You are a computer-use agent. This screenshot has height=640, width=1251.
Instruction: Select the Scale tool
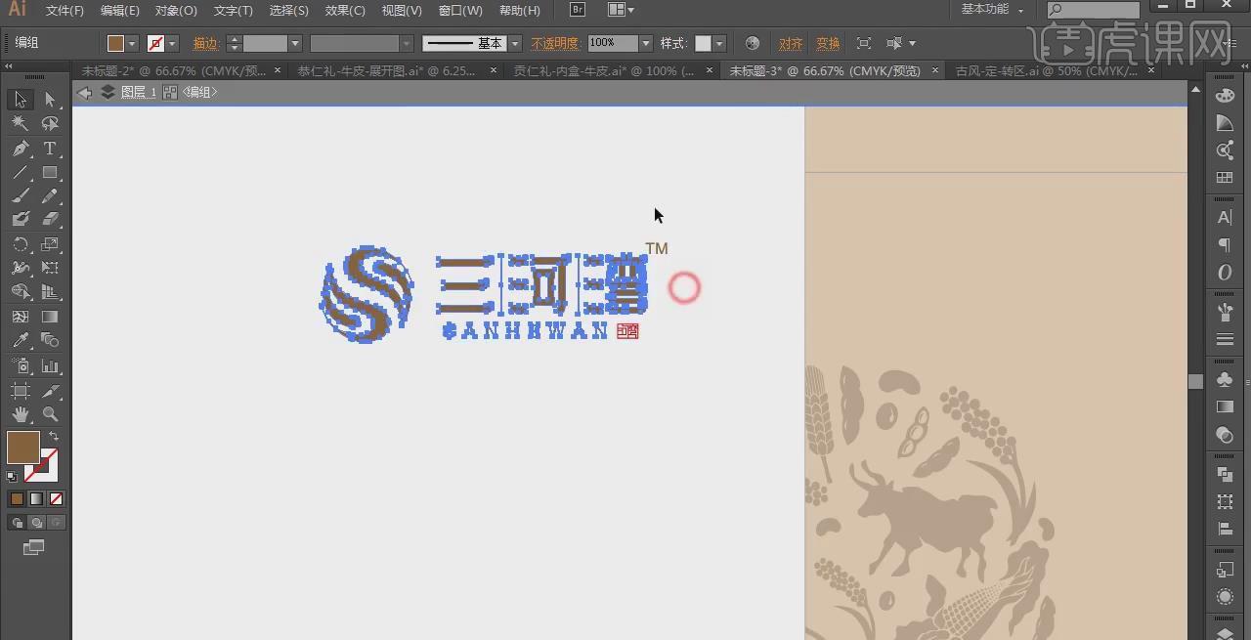(x=50, y=244)
